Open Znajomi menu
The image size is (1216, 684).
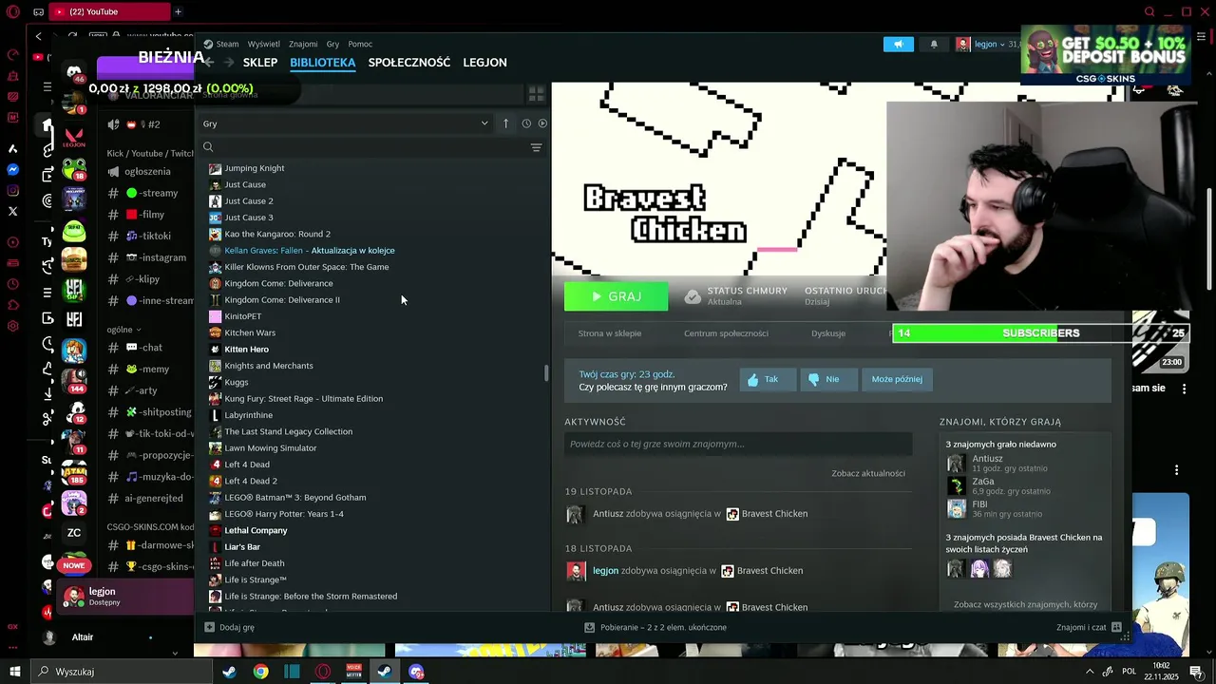pyautogui.click(x=303, y=44)
